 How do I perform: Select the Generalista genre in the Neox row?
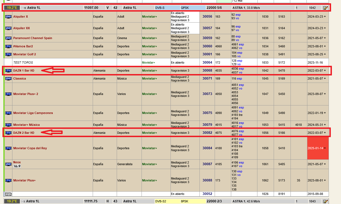click(125, 164)
